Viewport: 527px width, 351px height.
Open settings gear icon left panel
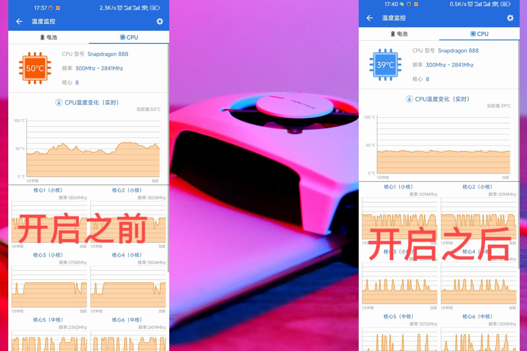pos(159,21)
